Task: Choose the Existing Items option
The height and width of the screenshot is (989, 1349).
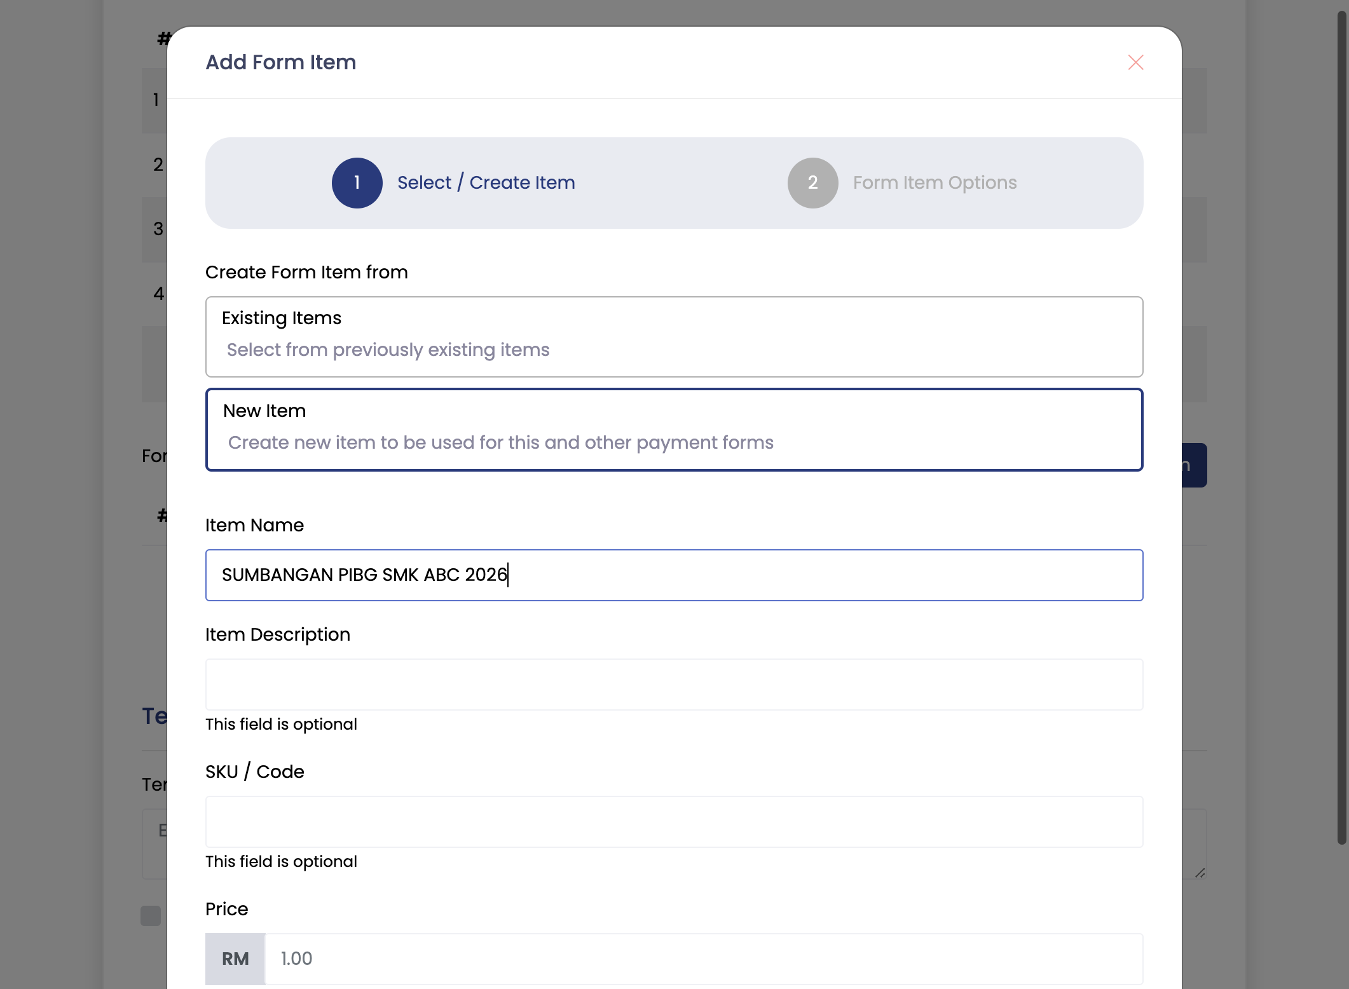Action: 674,337
